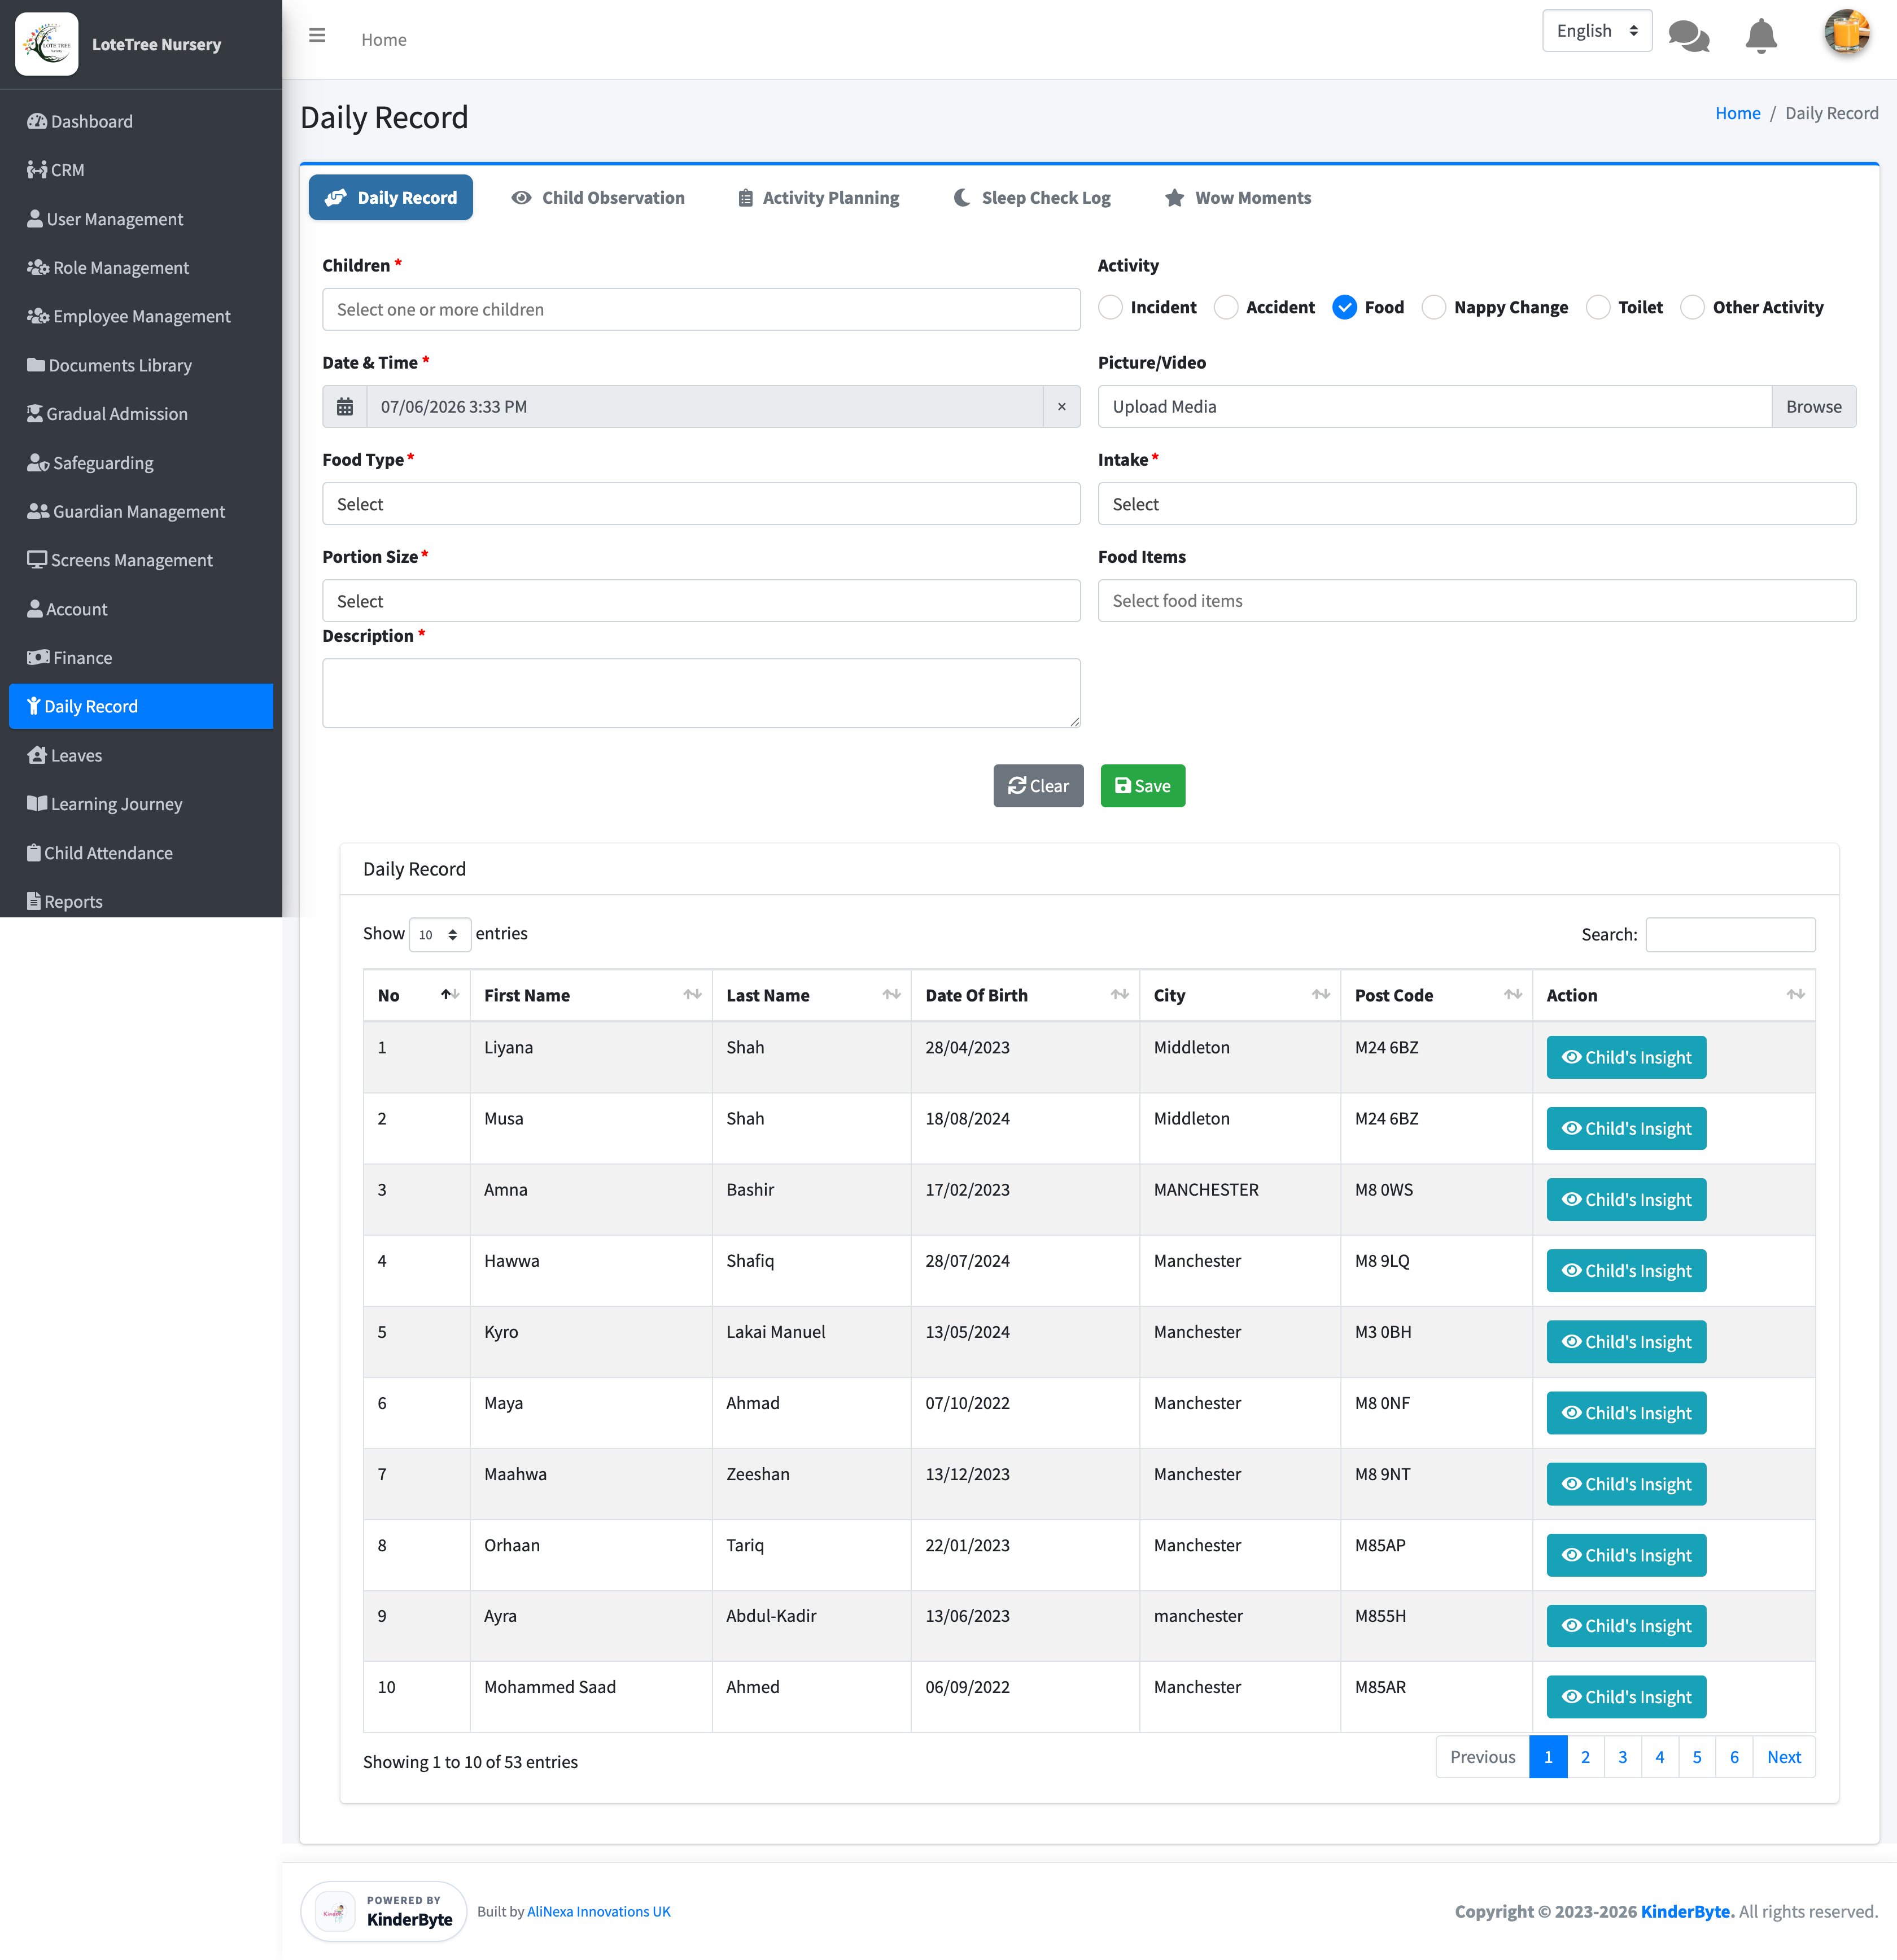The image size is (1897, 1960).
Task: Click the Learning Journey book icon
Action: tap(37, 803)
